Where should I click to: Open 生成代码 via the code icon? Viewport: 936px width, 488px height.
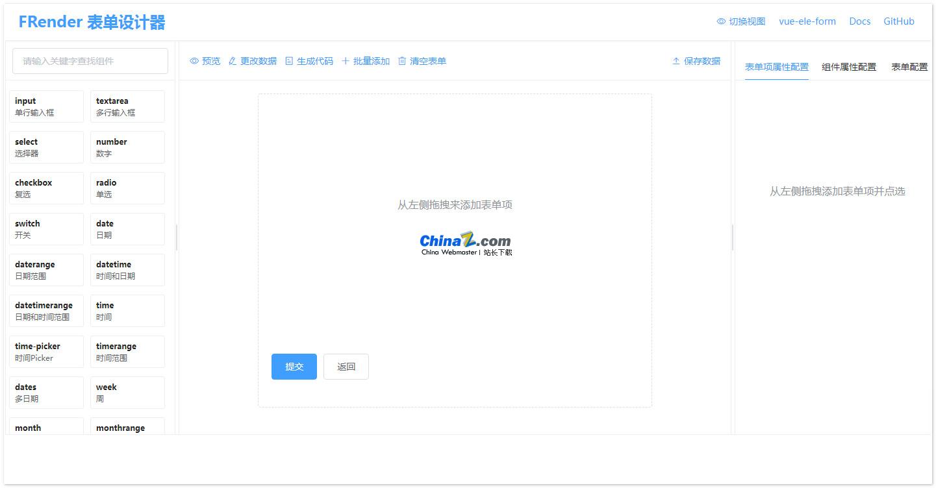click(309, 60)
